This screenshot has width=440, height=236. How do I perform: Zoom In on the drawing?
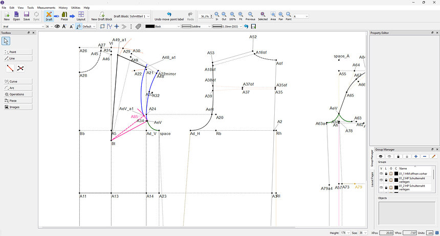pyautogui.click(x=216, y=16)
